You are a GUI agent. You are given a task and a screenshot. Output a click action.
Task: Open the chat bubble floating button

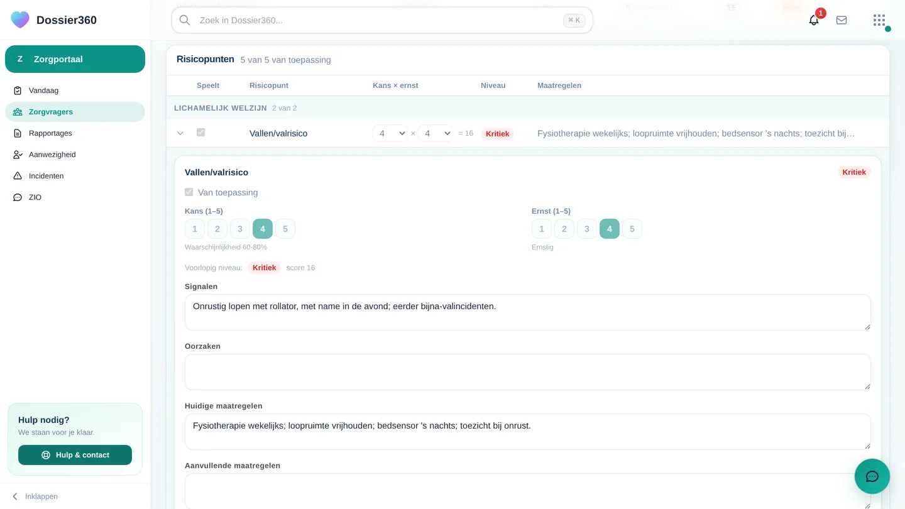tap(872, 476)
